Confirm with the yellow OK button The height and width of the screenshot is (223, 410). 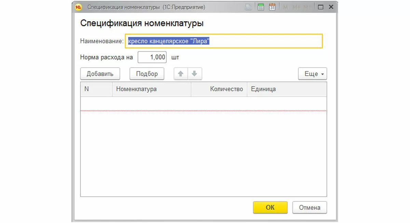click(x=270, y=207)
